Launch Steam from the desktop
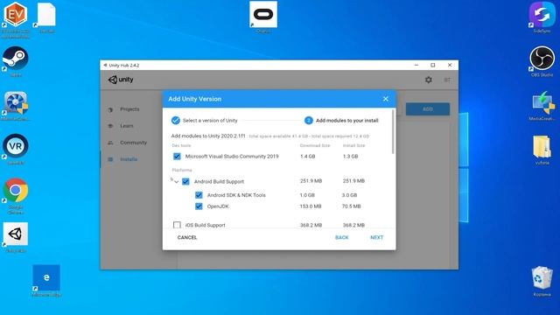 tap(16, 59)
